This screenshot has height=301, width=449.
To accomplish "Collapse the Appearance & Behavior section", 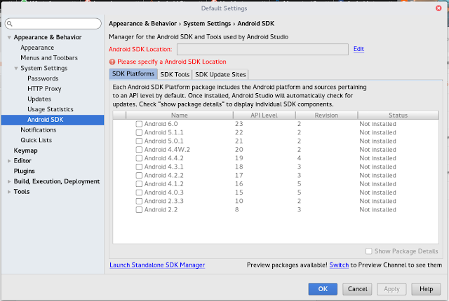I will [9, 37].
